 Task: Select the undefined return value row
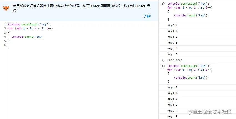click(197, 60)
